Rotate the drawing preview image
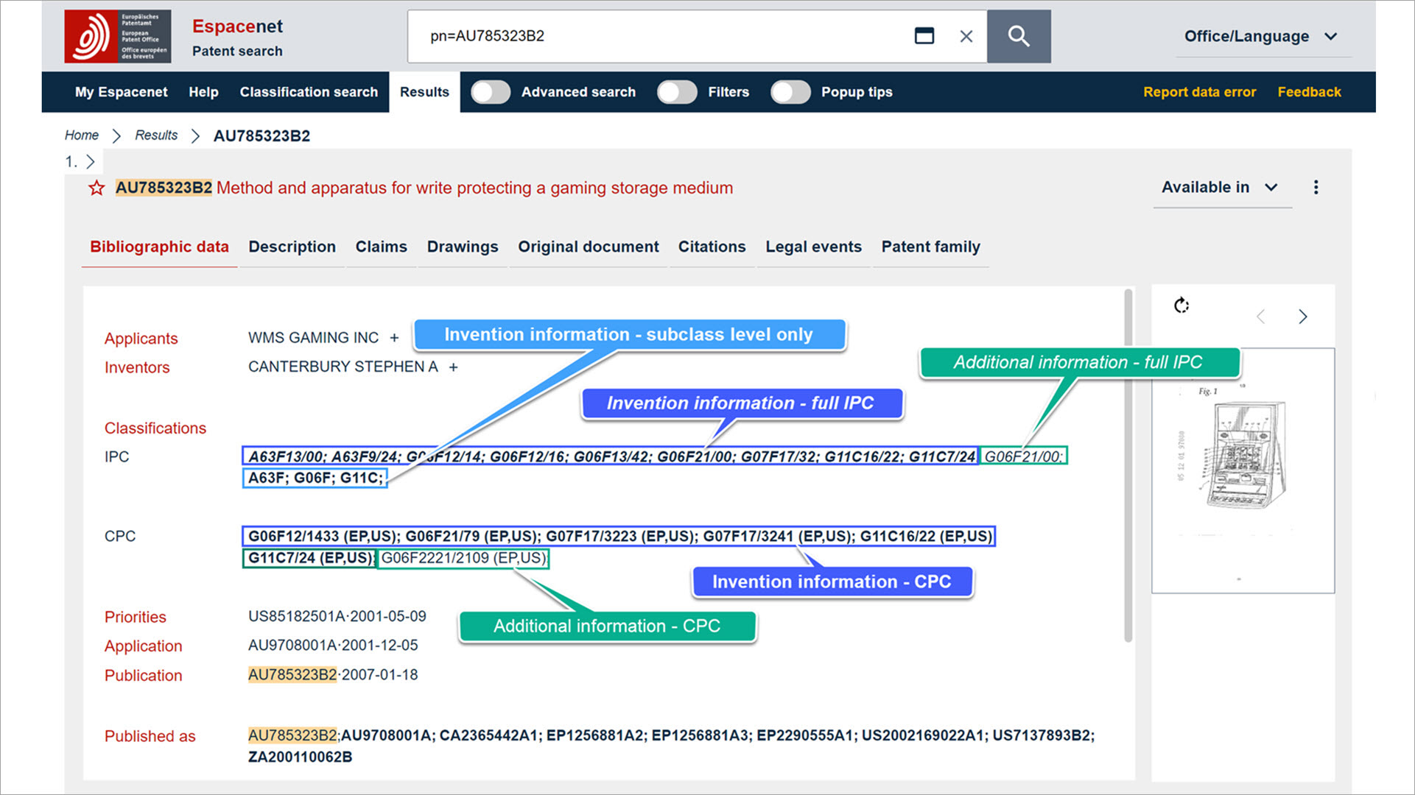 1181,305
